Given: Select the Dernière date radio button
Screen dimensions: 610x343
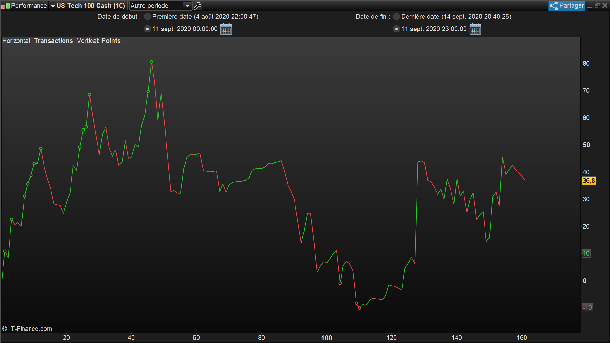Looking at the screenshot, I should click(x=396, y=17).
